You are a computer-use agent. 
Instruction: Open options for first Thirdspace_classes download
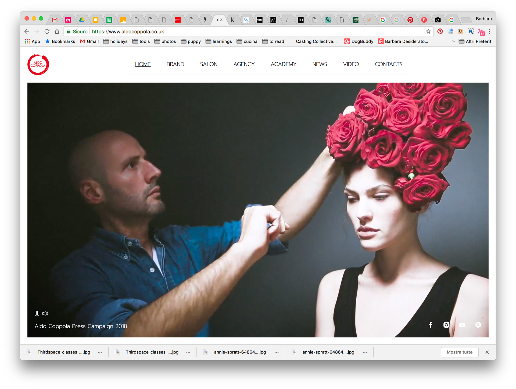click(x=100, y=352)
